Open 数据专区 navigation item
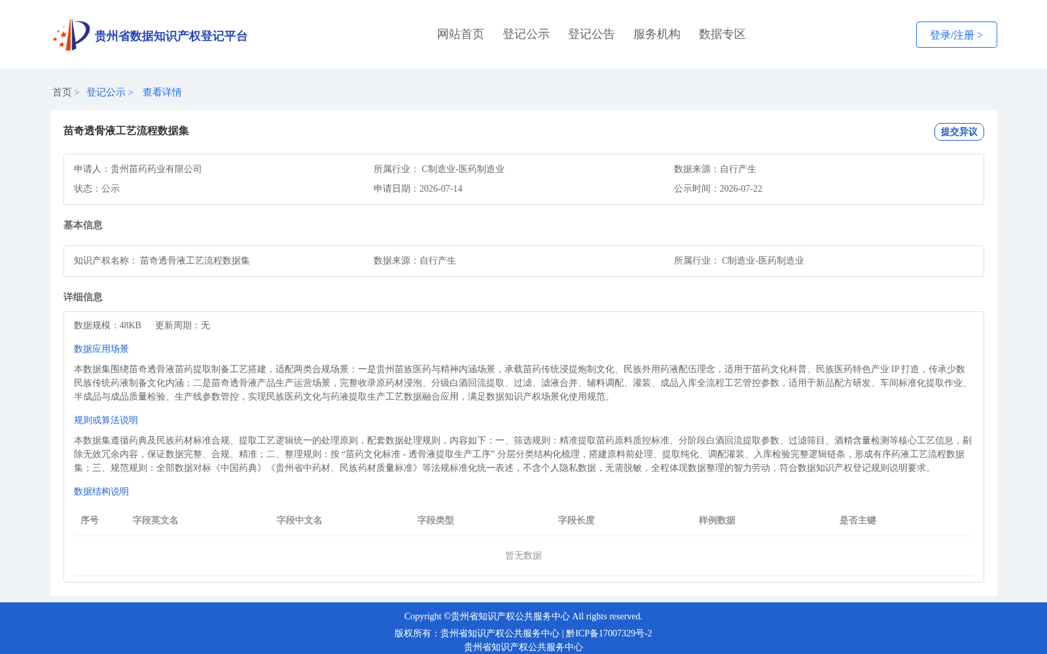This screenshot has height=654, width=1047. click(x=722, y=34)
